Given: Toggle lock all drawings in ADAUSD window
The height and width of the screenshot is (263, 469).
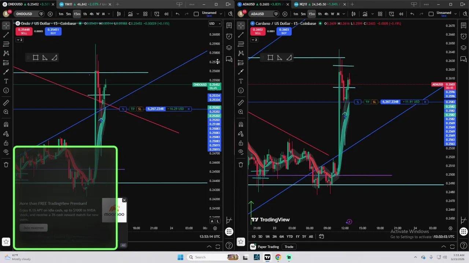Looking at the screenshot, I should coord(241,143).
